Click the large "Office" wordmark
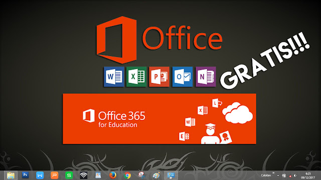 [183, 38]
